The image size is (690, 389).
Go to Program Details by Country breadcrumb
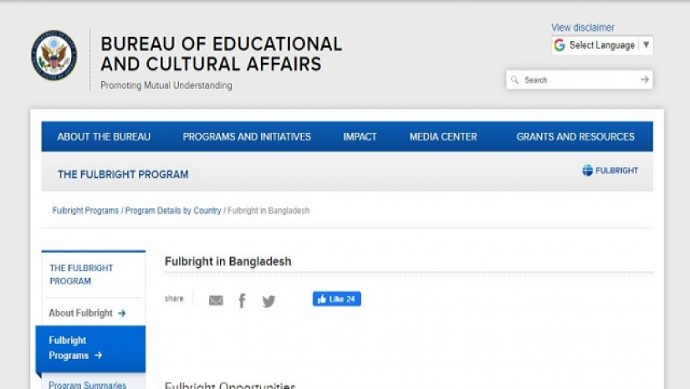[x=173, y=210]
